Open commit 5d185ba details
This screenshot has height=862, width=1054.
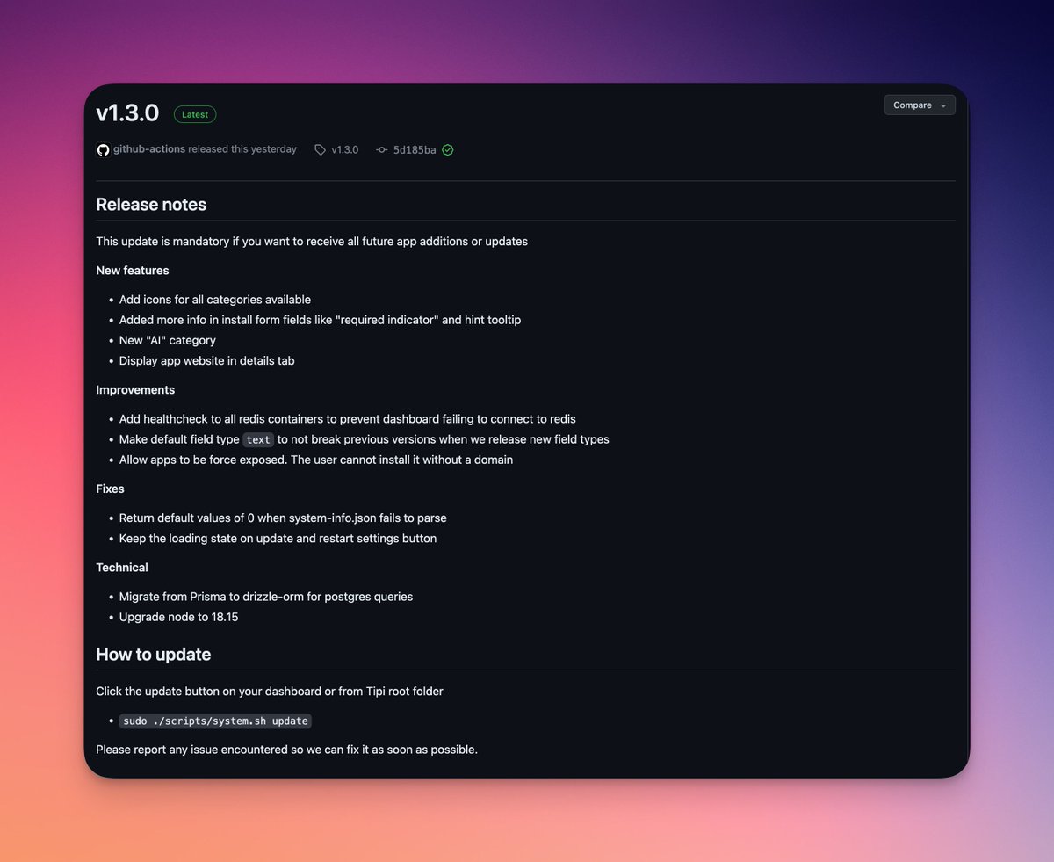(x=413, y=149)
